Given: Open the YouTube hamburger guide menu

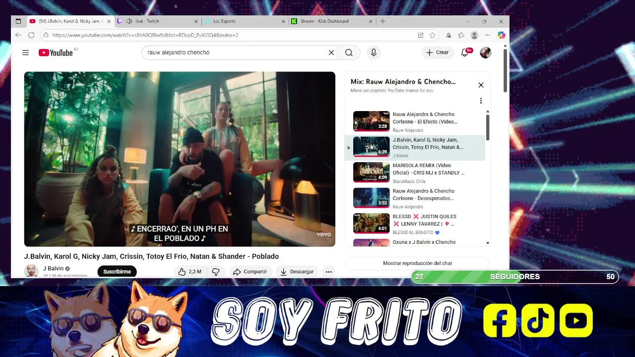Looking at the screenshot, I should coord(25,53).
